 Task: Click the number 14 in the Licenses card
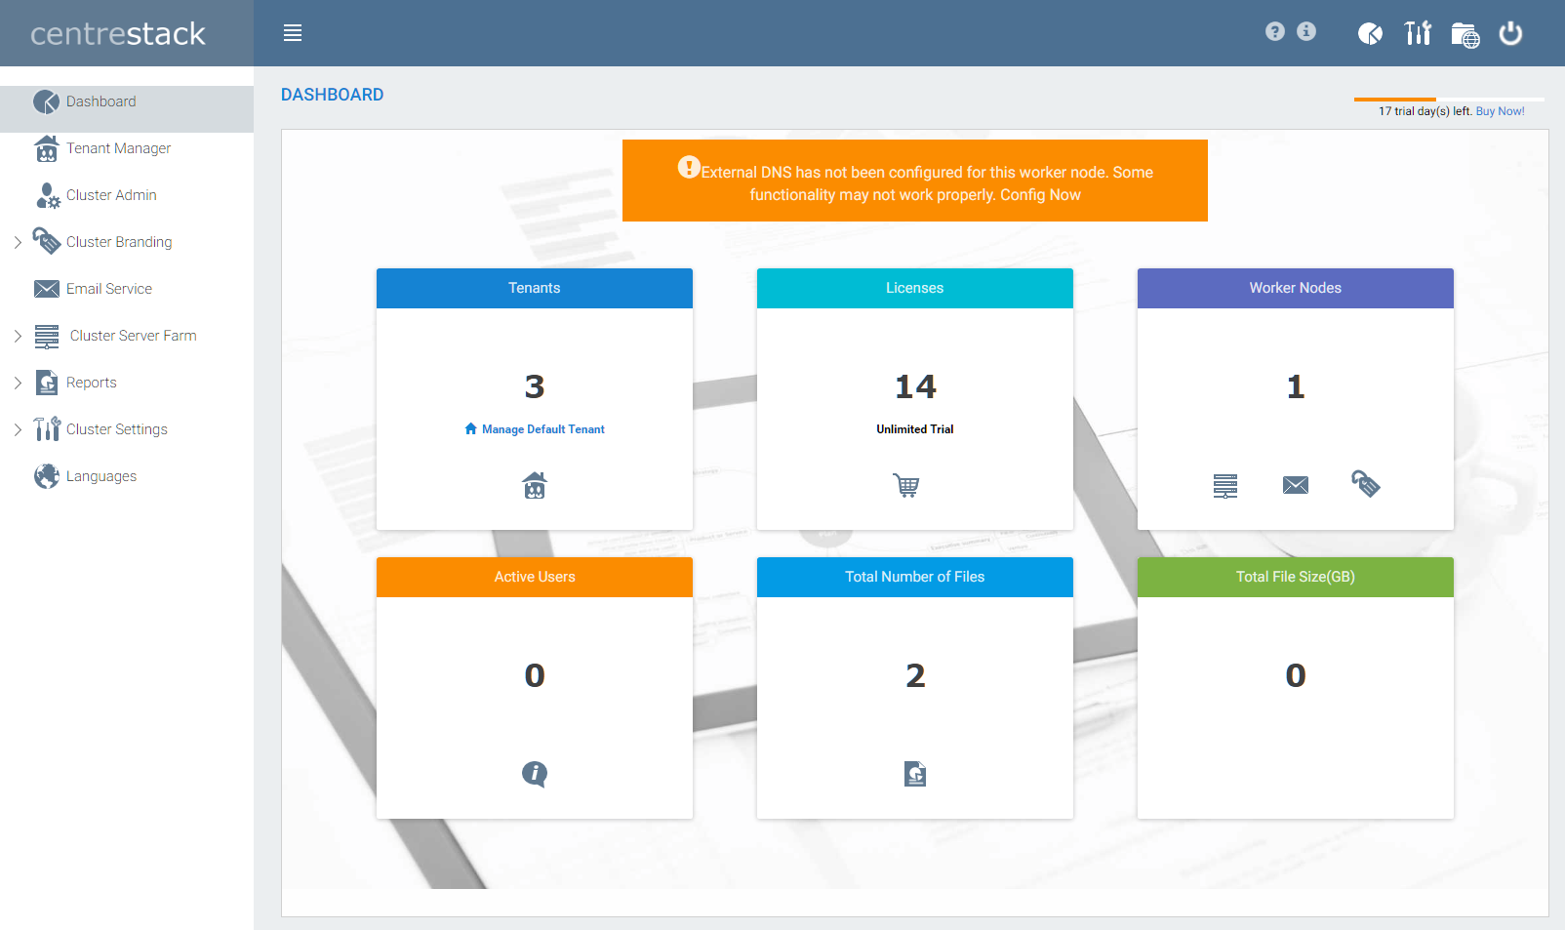tap(915, 387)
